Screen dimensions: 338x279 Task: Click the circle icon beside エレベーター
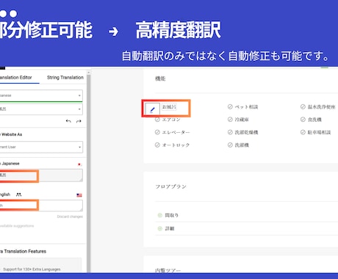[x=157, y=132]
